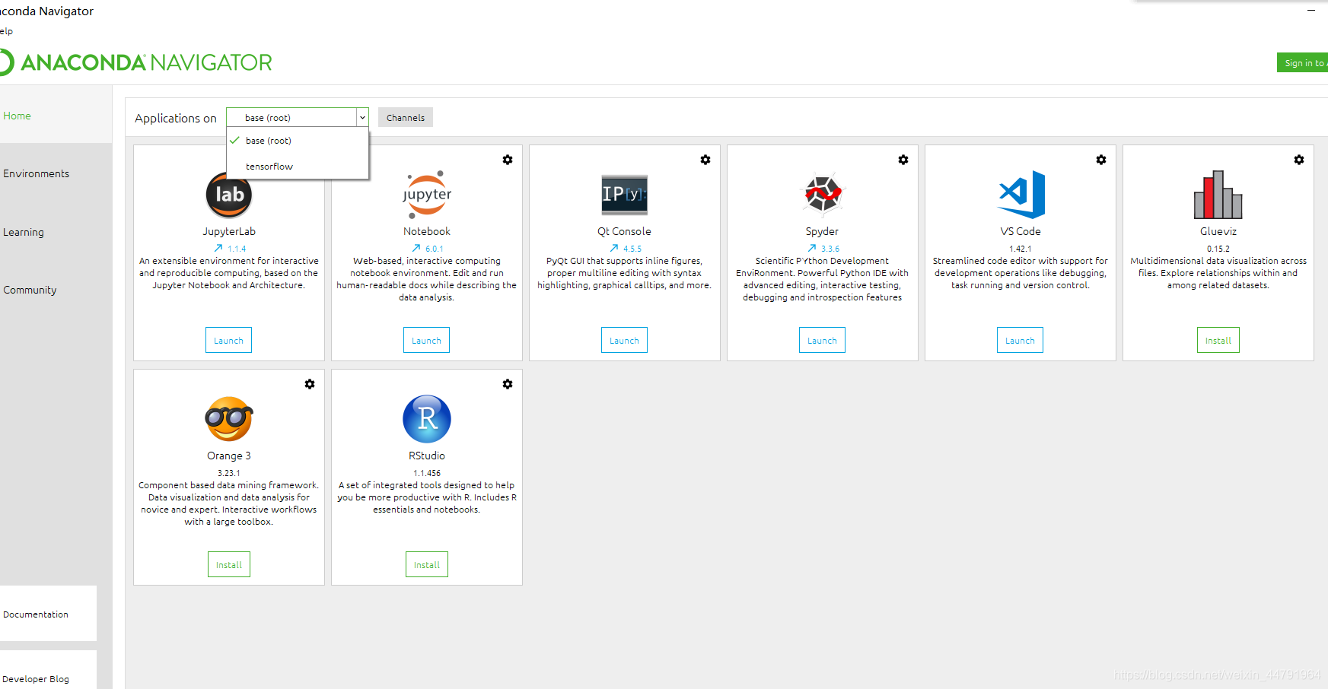This screenshot has width=1328, height=689.
Task: Click the update arrow beside Spyder 3.3.6
Action: 812,248
